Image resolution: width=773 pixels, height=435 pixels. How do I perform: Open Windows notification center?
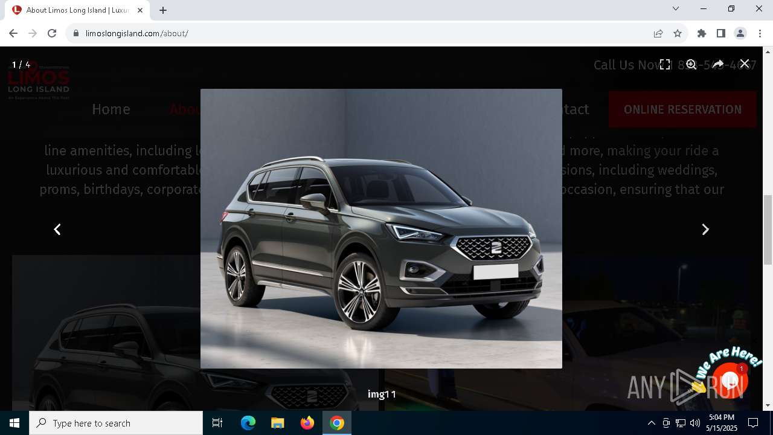(x=753, y=423)
